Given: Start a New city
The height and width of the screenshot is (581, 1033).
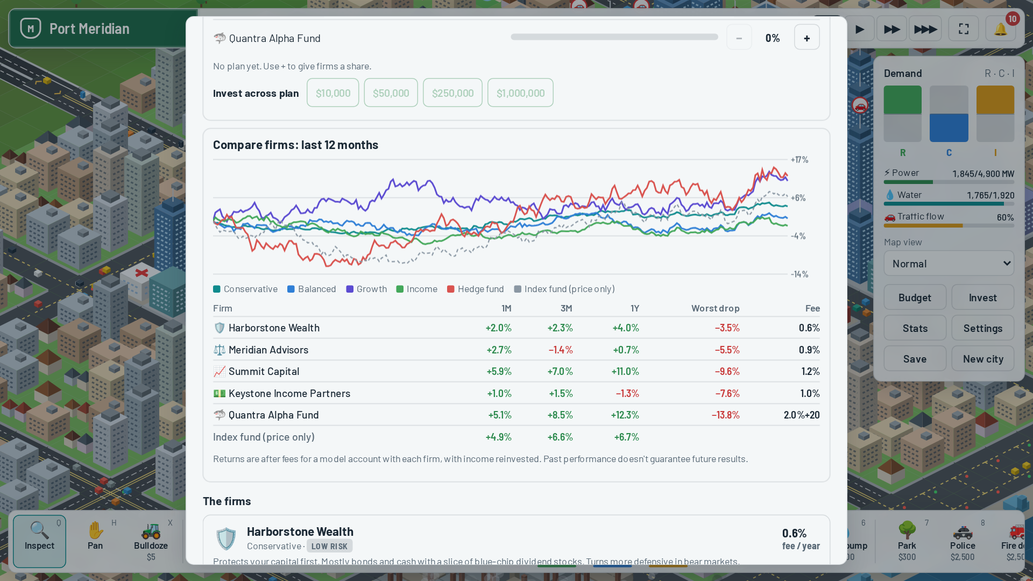Looking at the screenshot, I should click(983, 359).
